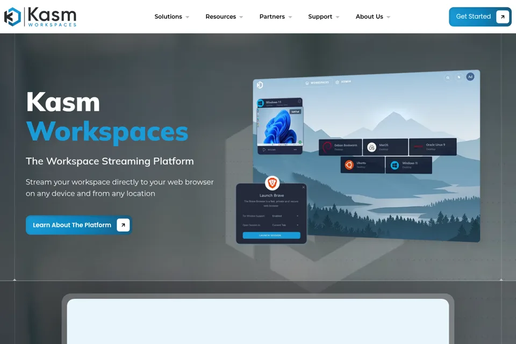Image resolution: width=516 pixels, height=344 pixels.
Task: Click 'The Workspace Streaming Platform' heading
Action: [110, 161]
